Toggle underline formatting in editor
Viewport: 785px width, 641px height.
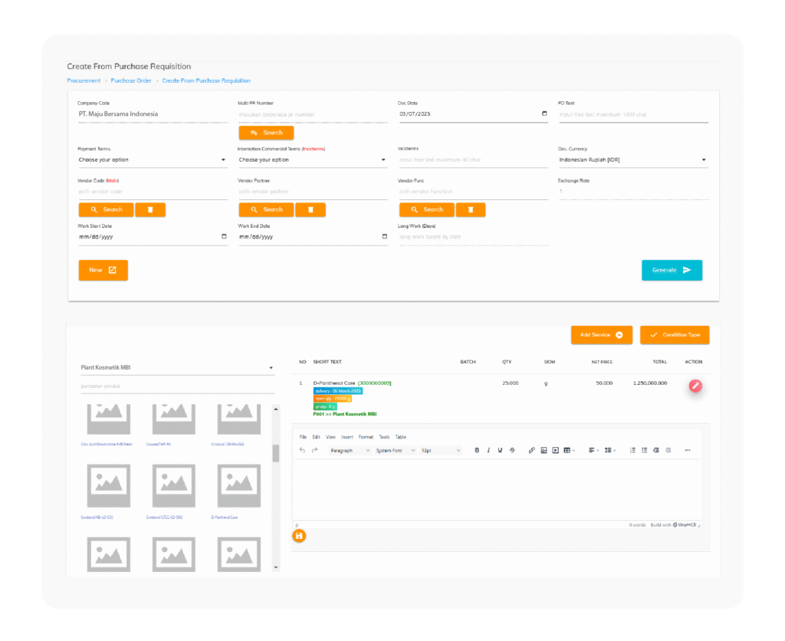pos(500,450)
